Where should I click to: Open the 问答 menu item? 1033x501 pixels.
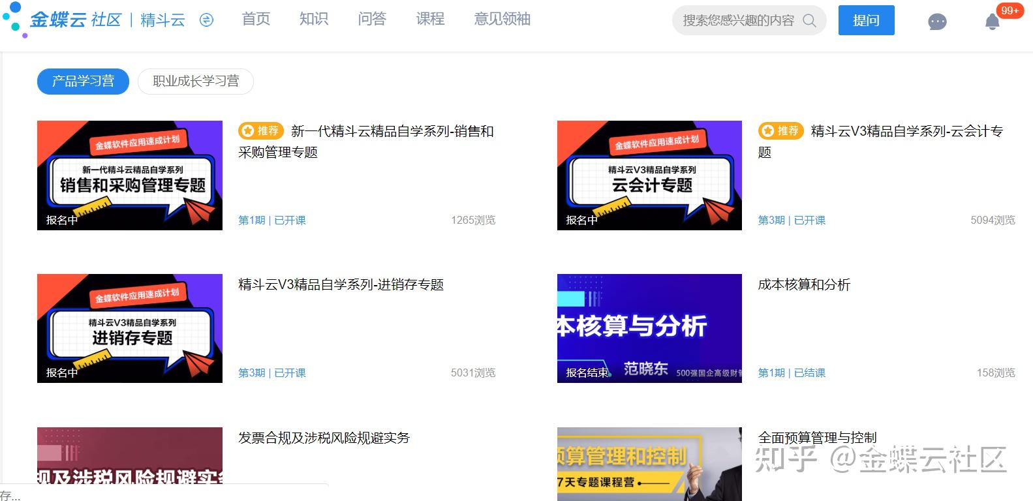(x=372, y=19)
